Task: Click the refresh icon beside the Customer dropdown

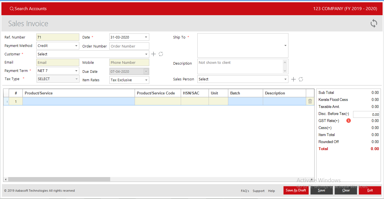Action: tap(161, 54)
